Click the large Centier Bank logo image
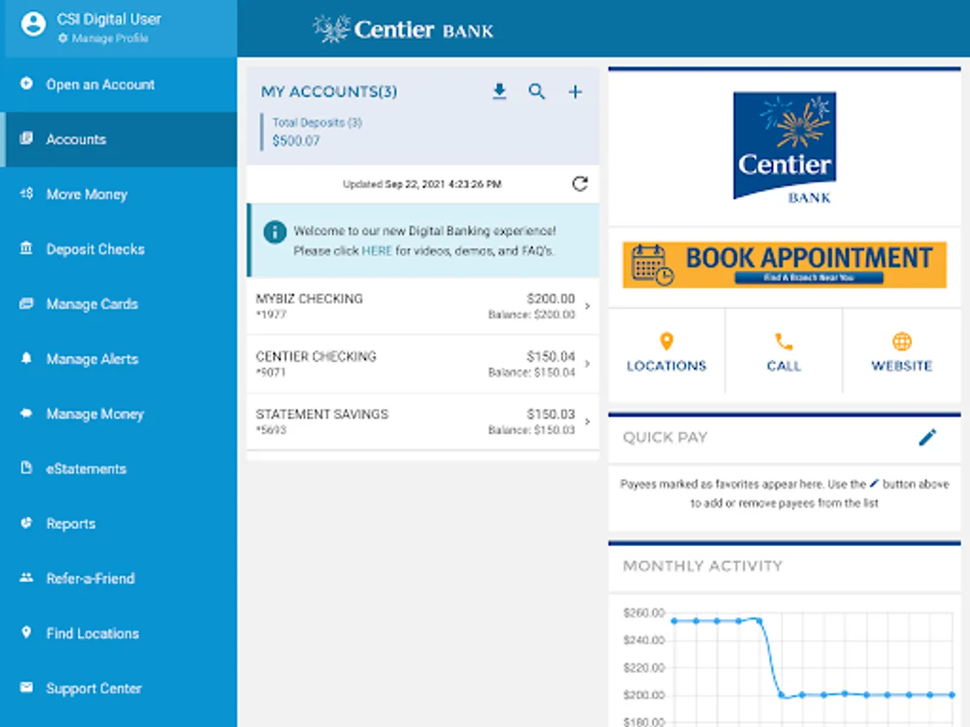The width and height of the screenshot is (970, 727). [x=784, y=147]
